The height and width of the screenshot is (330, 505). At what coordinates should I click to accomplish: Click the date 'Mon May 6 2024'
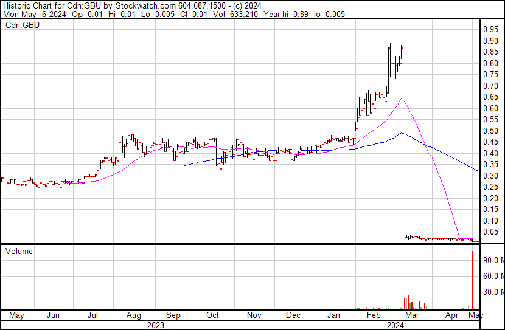point(35,14)
